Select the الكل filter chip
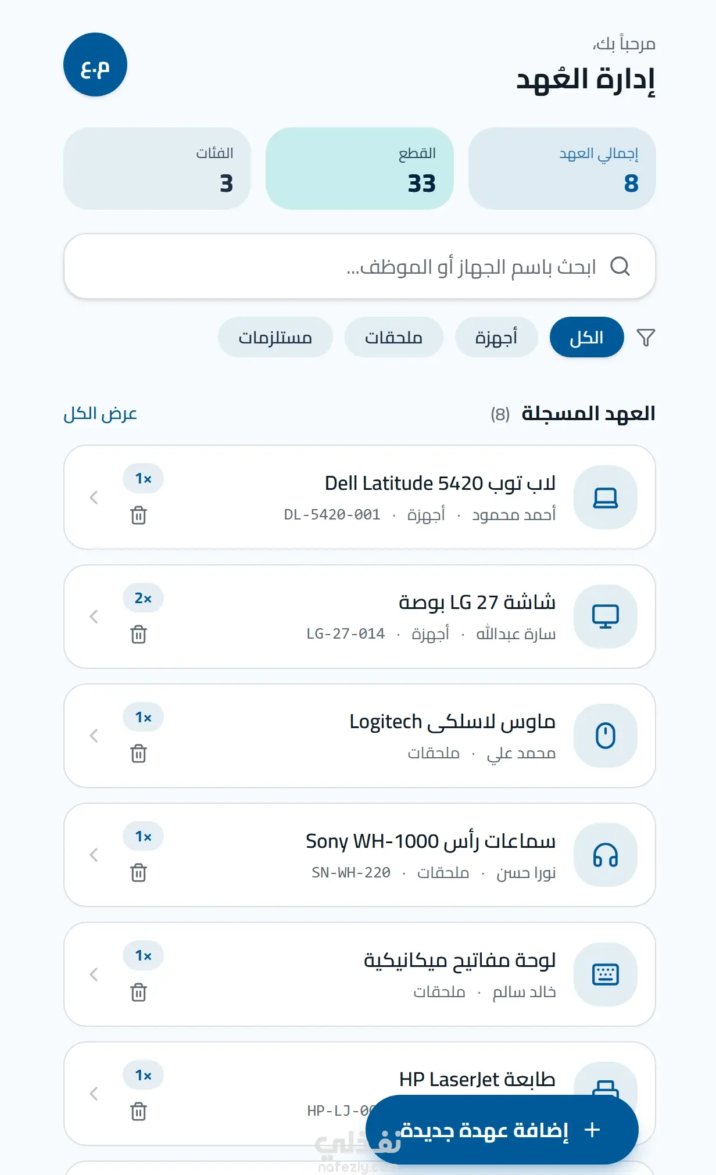716x1175 pixels. pos(586,338)
